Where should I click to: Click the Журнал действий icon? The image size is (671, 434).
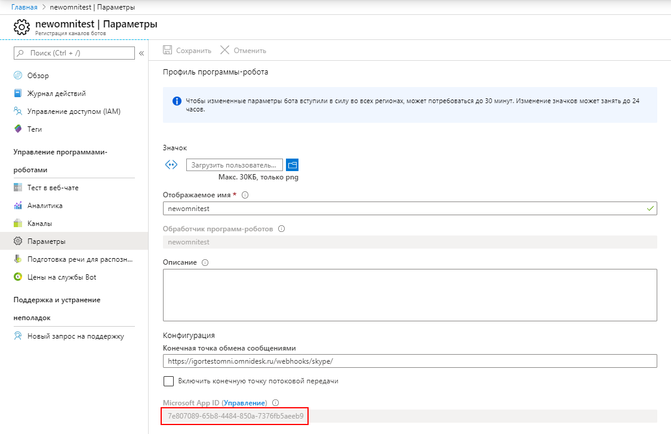click(x=18, y=93)
